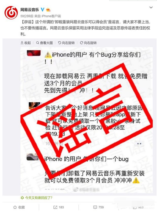Rotate image left with 向左旋转
Viewport: 159px width, 213px height.
66,43
